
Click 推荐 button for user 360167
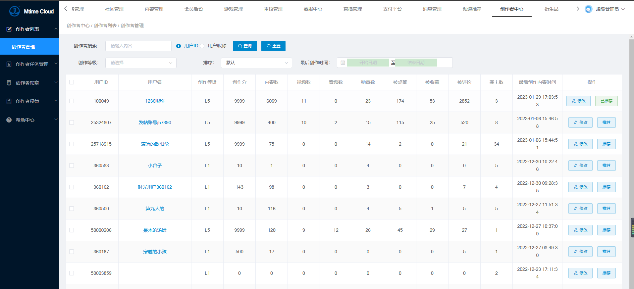pyautogui.click(x=607, y=252)
